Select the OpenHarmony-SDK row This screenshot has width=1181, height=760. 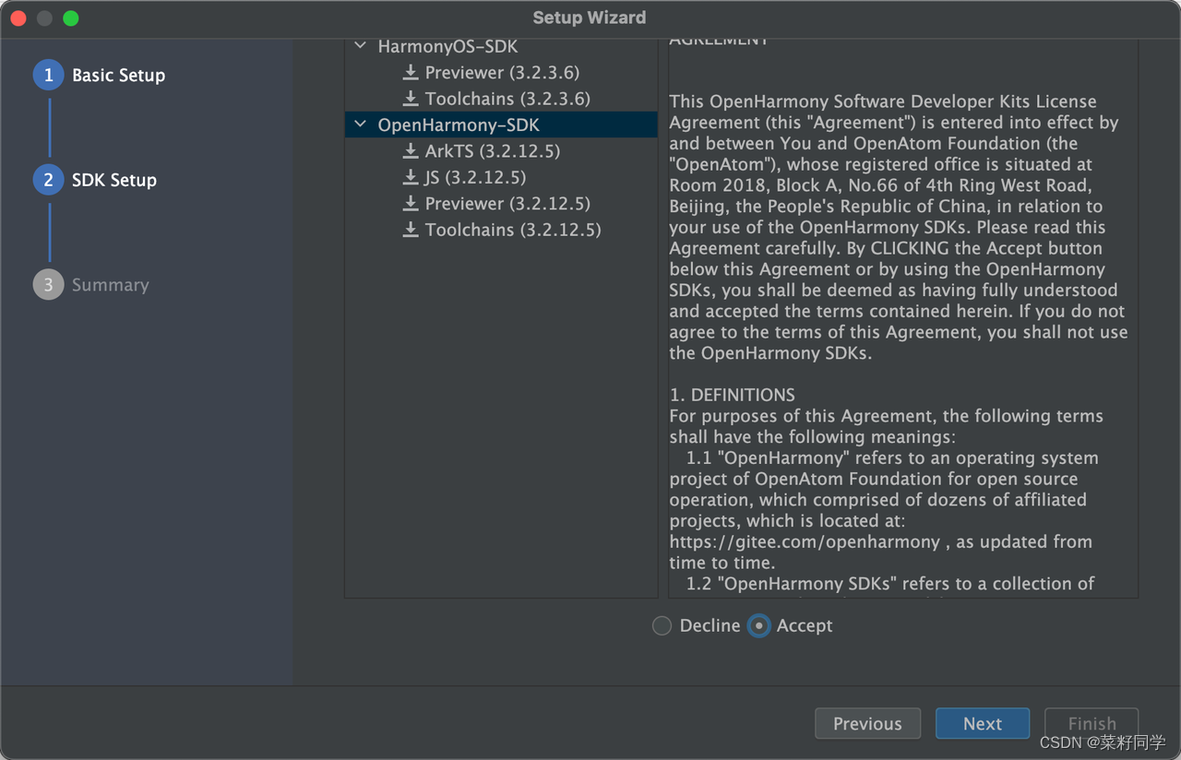pyautogui.click(x=501, y=125)
